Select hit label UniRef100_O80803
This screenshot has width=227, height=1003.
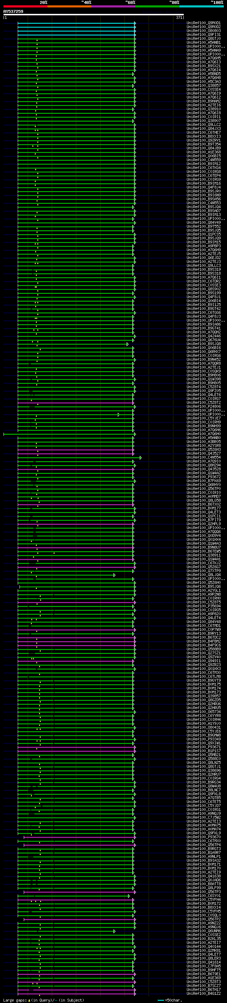204,31
